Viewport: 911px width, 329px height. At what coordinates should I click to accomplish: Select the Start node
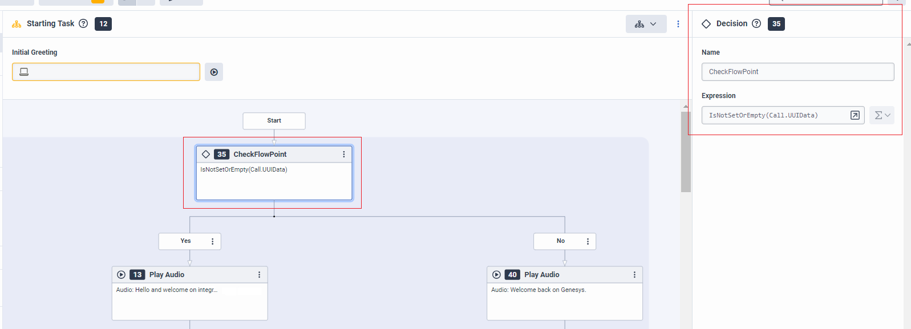[274, 121]
